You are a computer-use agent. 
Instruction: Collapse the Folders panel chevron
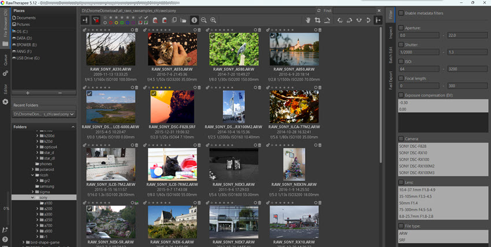click(x=73, y=127)
